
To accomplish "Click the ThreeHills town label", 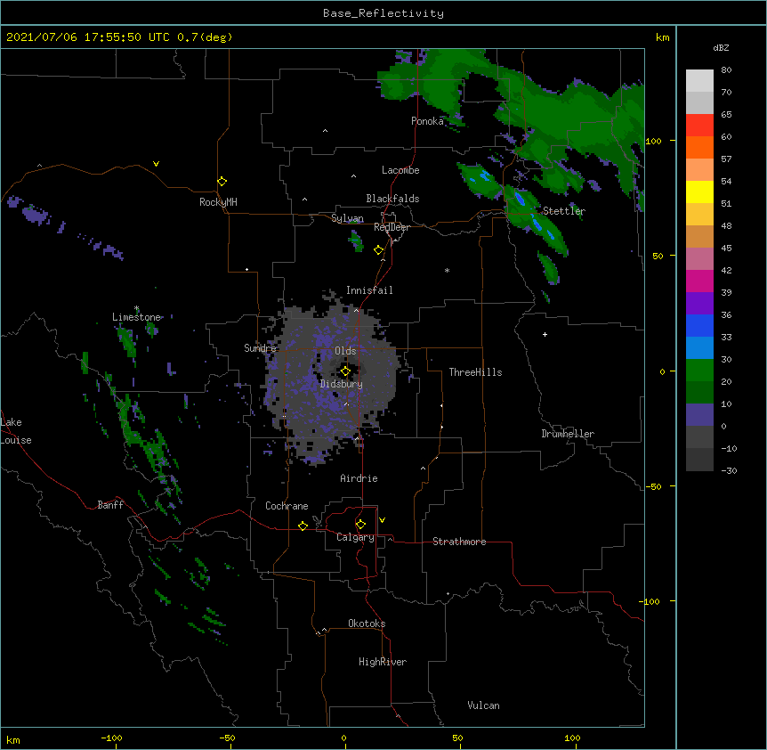I will click(x=475, y=372).
